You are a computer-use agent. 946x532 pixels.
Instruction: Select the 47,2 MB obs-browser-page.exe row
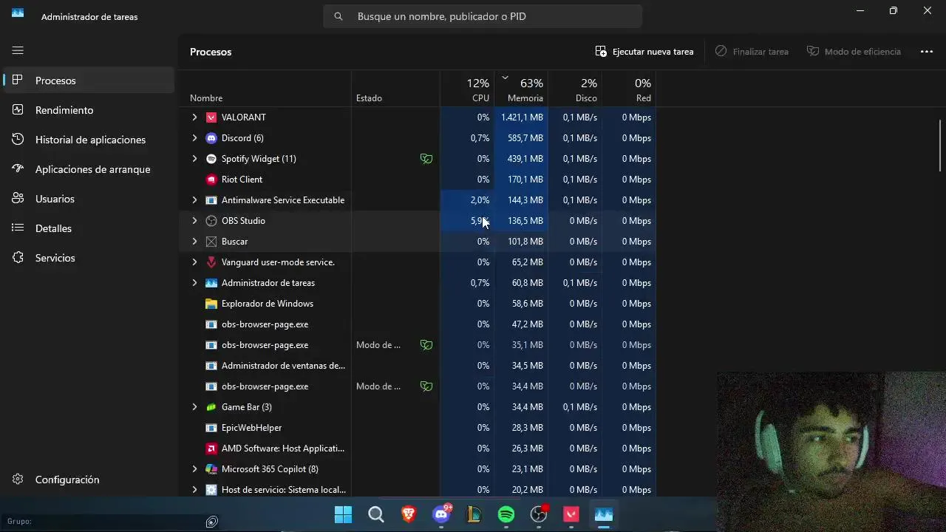(417, 324)
